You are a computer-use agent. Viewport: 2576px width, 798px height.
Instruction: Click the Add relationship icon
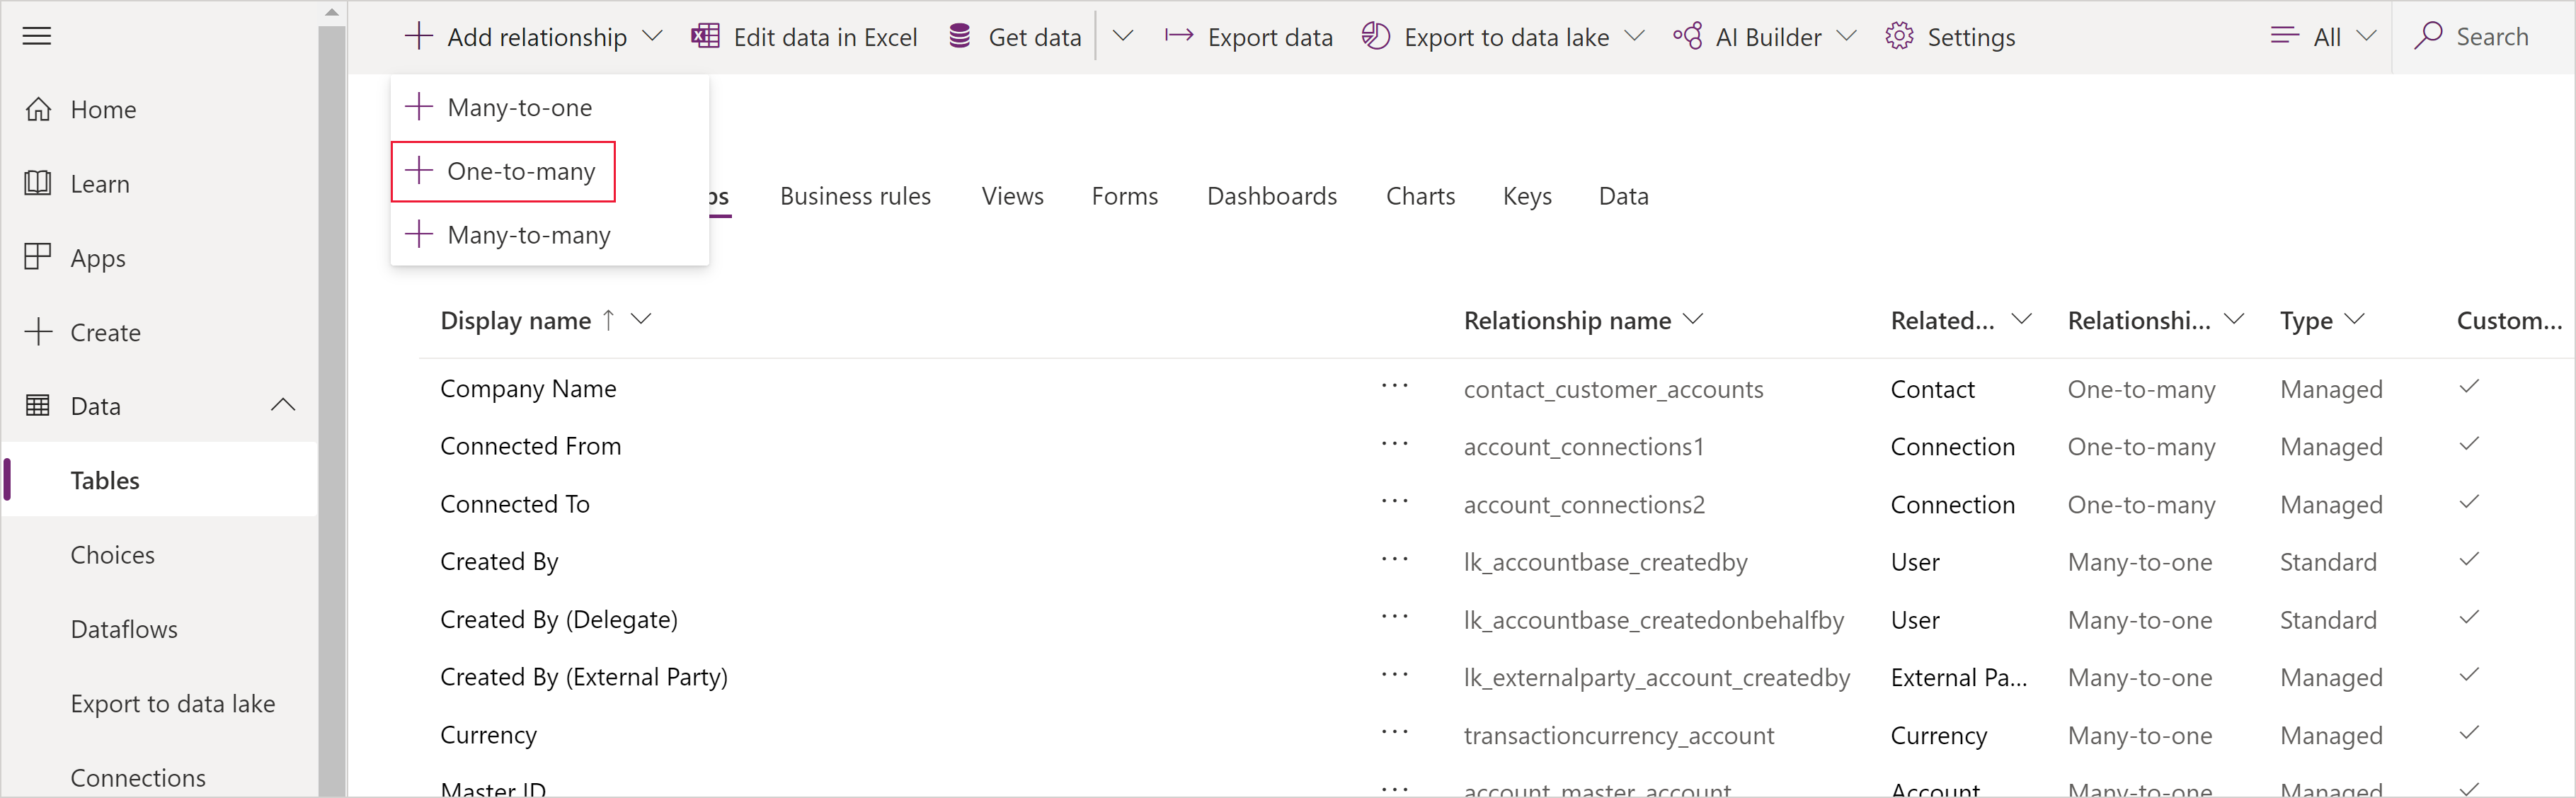[416, 36]
